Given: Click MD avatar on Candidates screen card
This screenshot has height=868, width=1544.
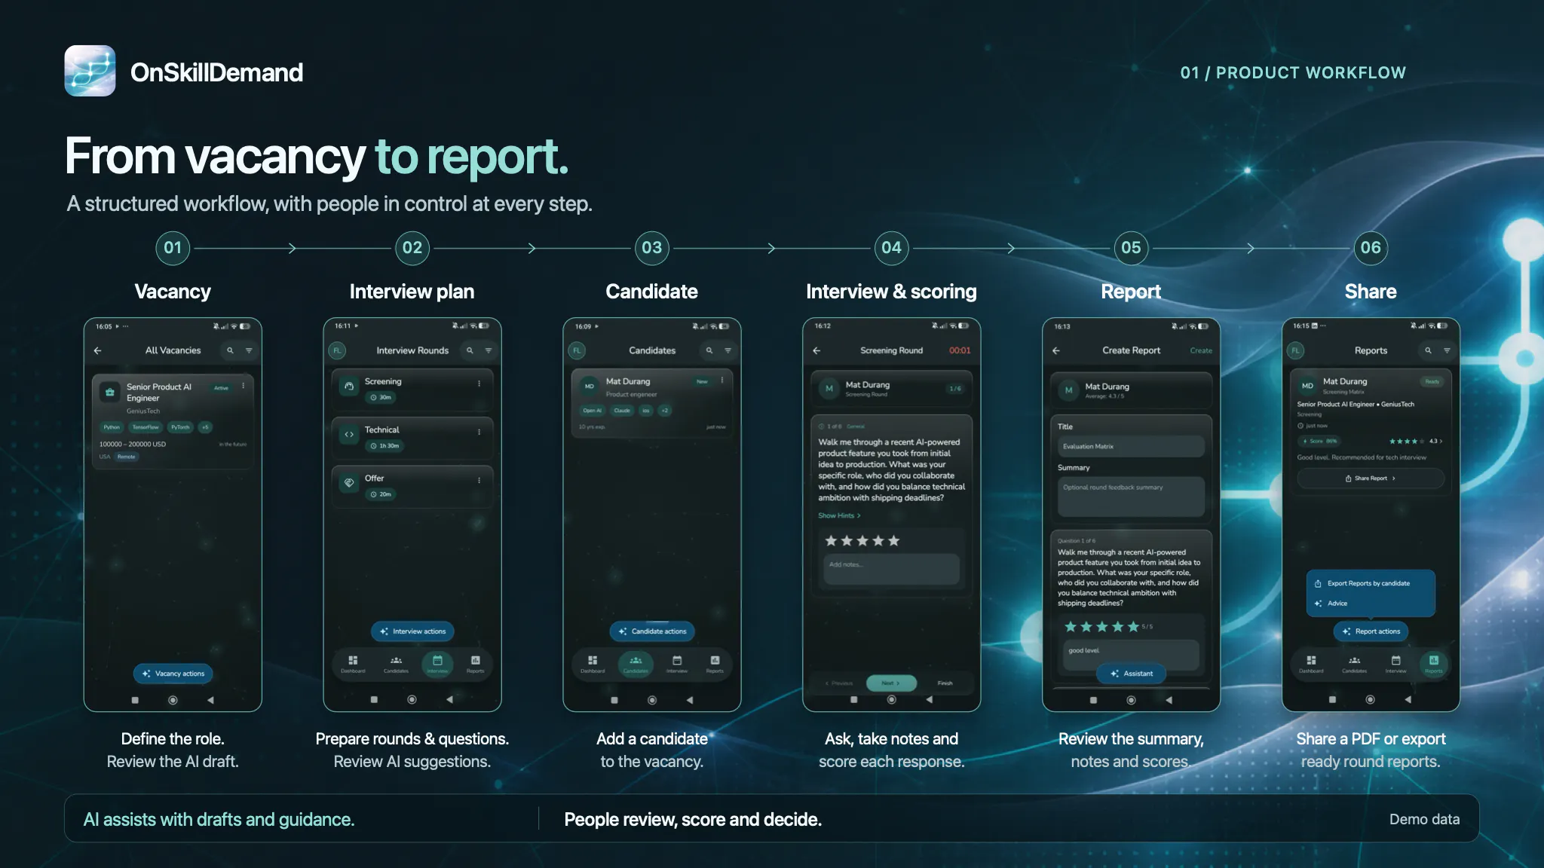Looking at the screenshot, I should coord(589,386).
